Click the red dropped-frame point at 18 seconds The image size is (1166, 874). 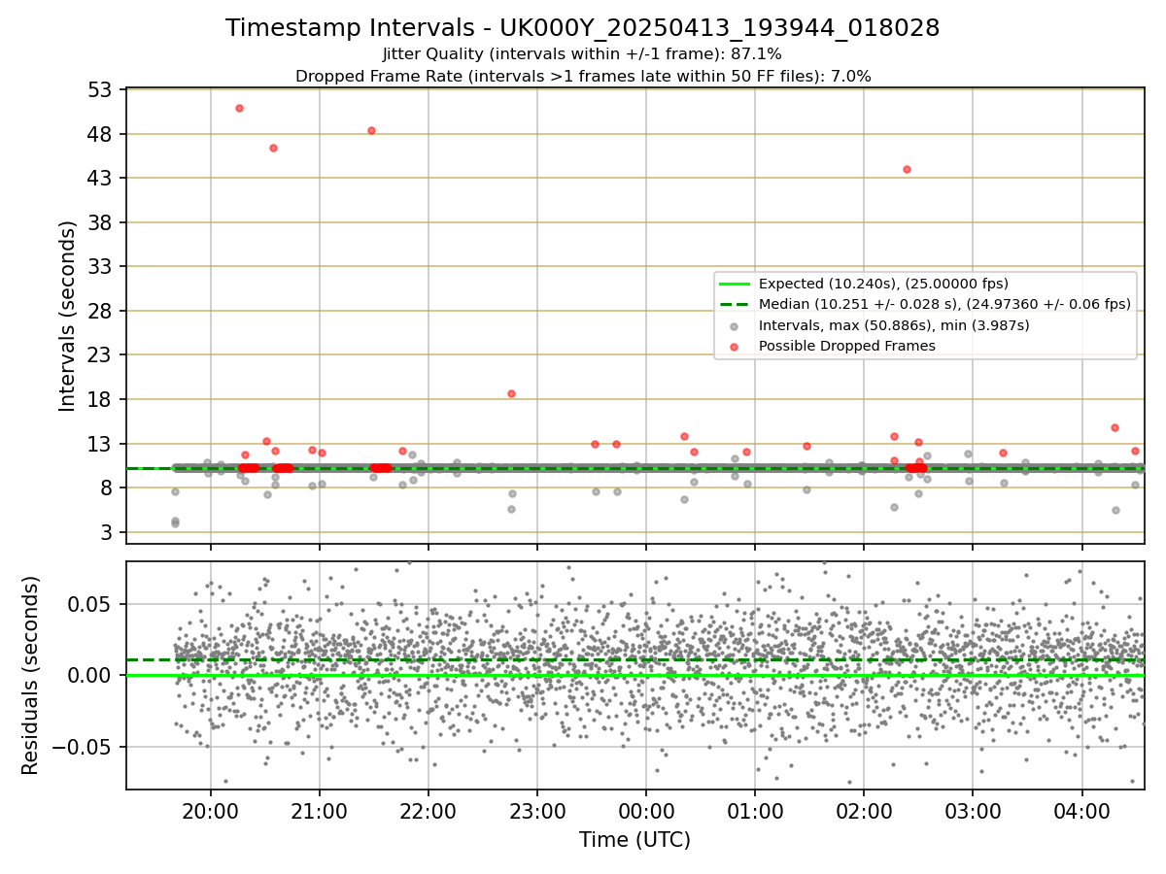[x=511, y=393]
